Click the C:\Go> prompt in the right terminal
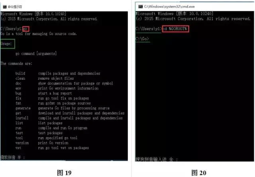 pos(142,39)
